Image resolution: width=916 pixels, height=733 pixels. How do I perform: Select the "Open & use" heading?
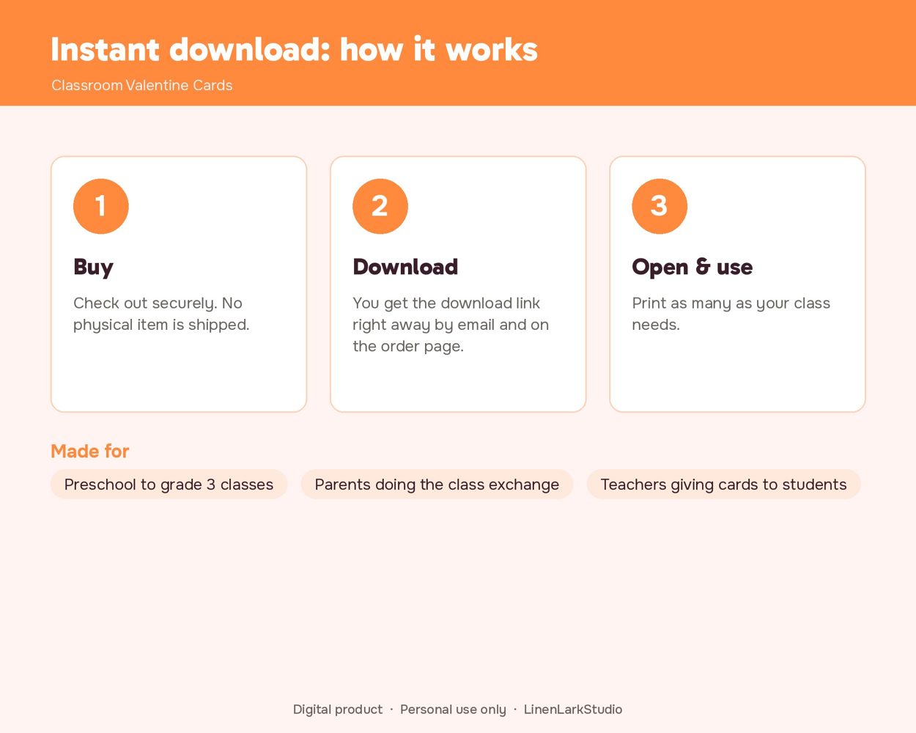[692, 267]
